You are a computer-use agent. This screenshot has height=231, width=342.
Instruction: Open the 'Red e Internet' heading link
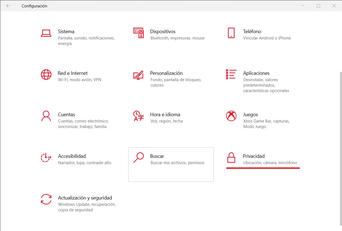click(x=73, y=73)
